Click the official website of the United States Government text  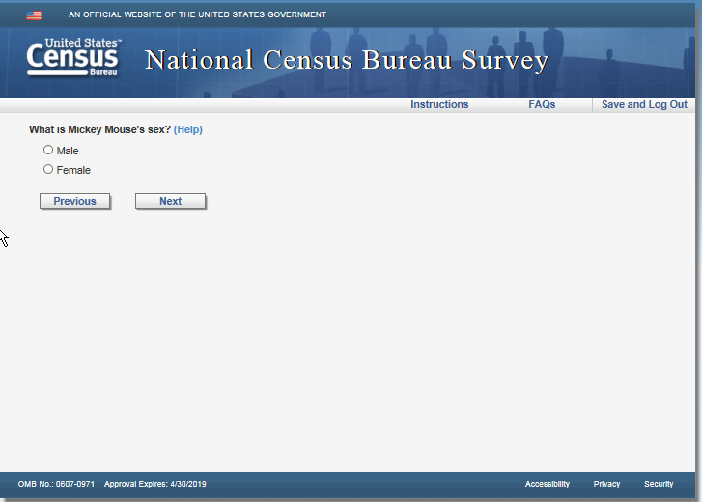(x=197, y=14)
